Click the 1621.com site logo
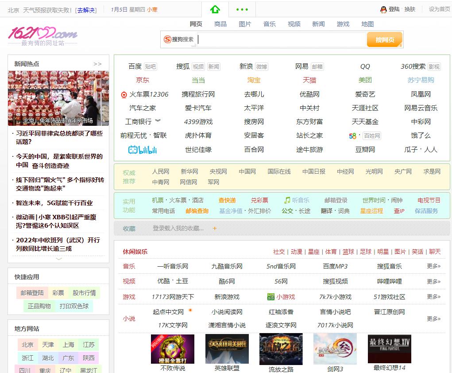 click(42, 36)
